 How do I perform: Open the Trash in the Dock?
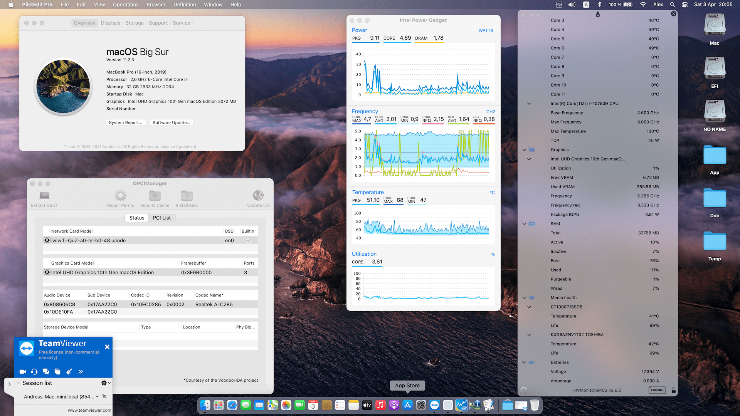coord(535,405)
